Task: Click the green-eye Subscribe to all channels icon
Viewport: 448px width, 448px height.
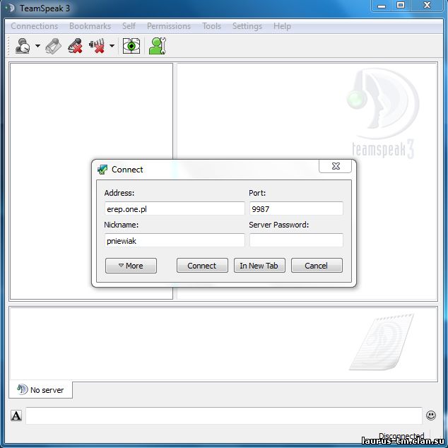Action: [131, 46]
